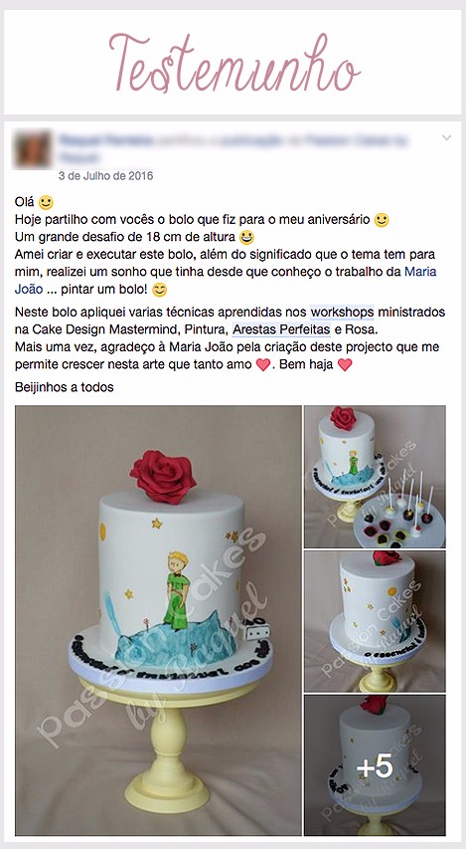Click the Testemunho heading banner
This screenshot has height=849, width=466.
tap(233, 63)
